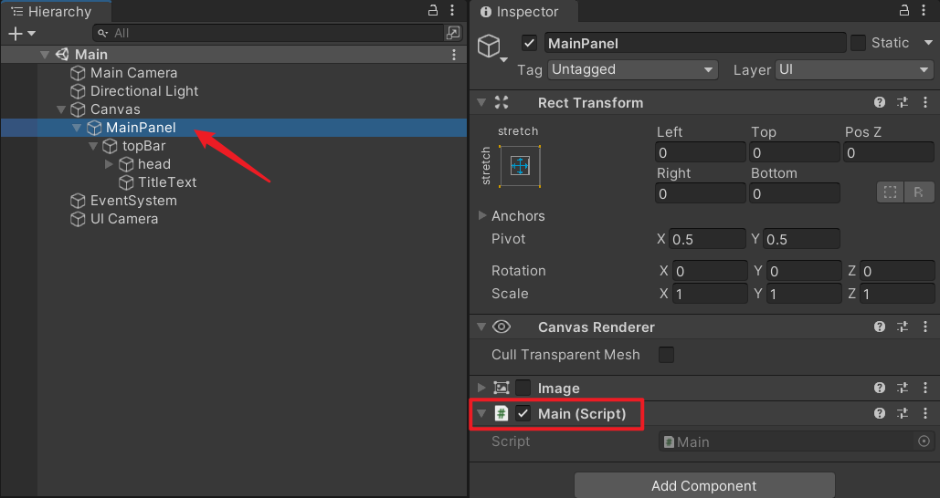Image resolution: width=940 pixels, height=498 pixels.
Task: Open the stretch anchor presets box
Action: 520,166
